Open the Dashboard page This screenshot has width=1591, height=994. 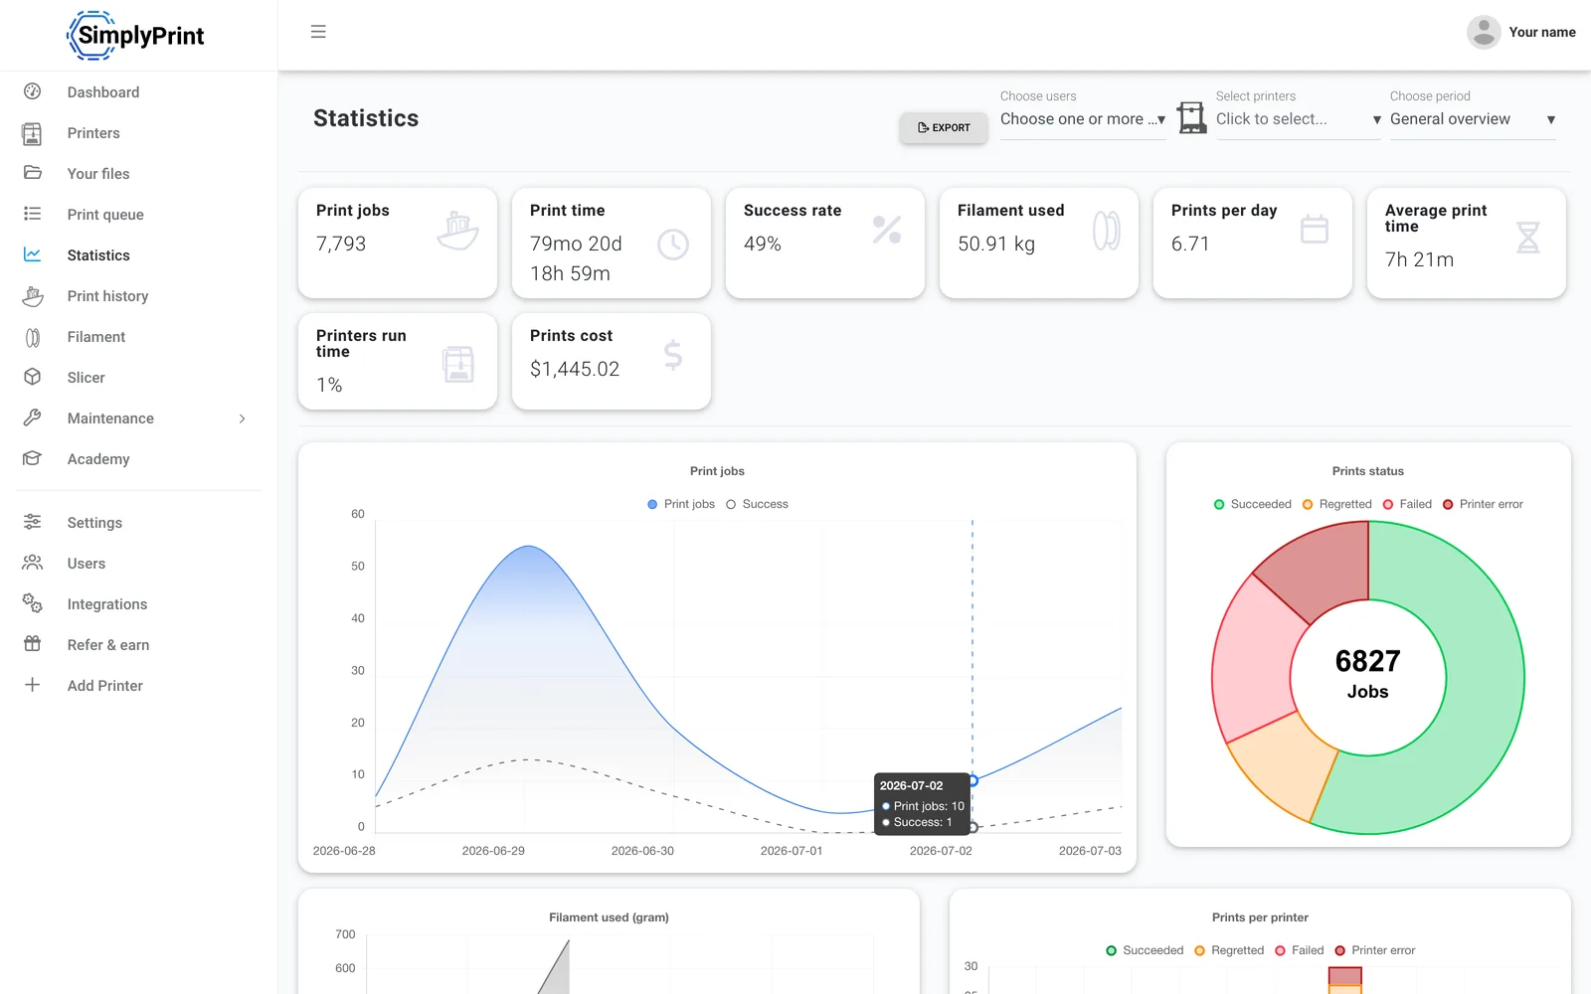tap(103, 92)
